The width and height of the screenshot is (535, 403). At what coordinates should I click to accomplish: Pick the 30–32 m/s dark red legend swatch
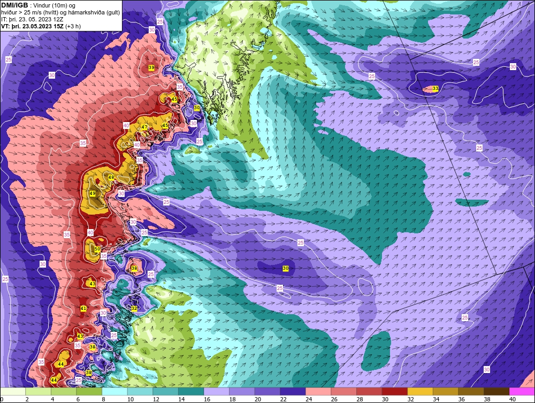click(x=394, y=391)
